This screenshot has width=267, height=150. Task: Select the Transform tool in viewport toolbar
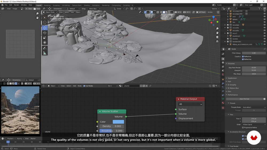click(x=45, y=42)
